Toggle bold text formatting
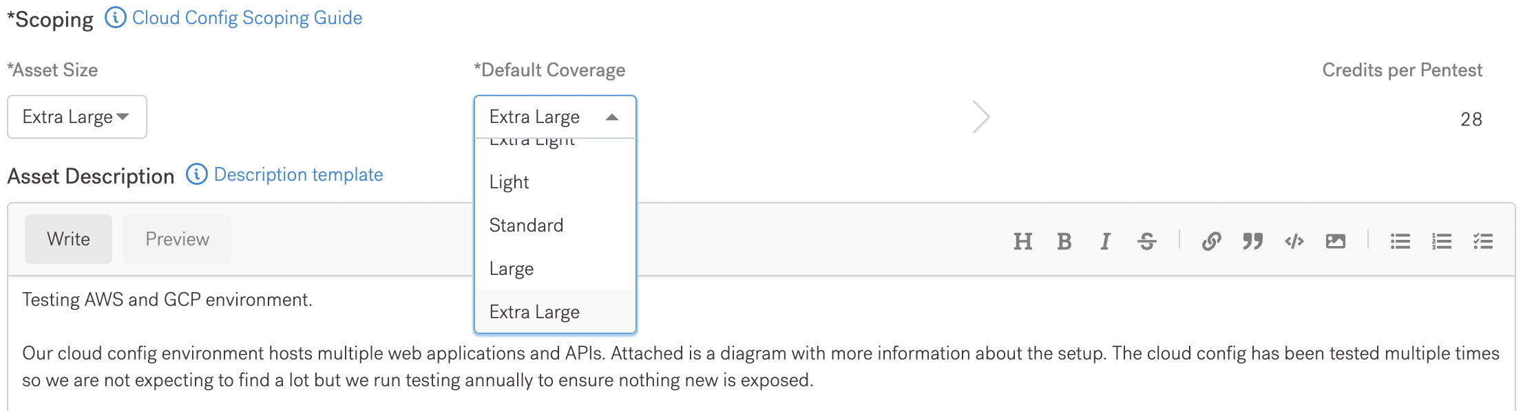This screenshot has height=411, width=1523. coord(1064,241)
